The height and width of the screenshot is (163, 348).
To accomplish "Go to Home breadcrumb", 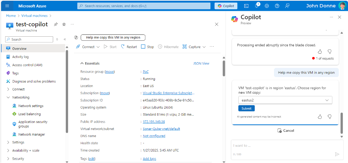I will pos(11,16).
